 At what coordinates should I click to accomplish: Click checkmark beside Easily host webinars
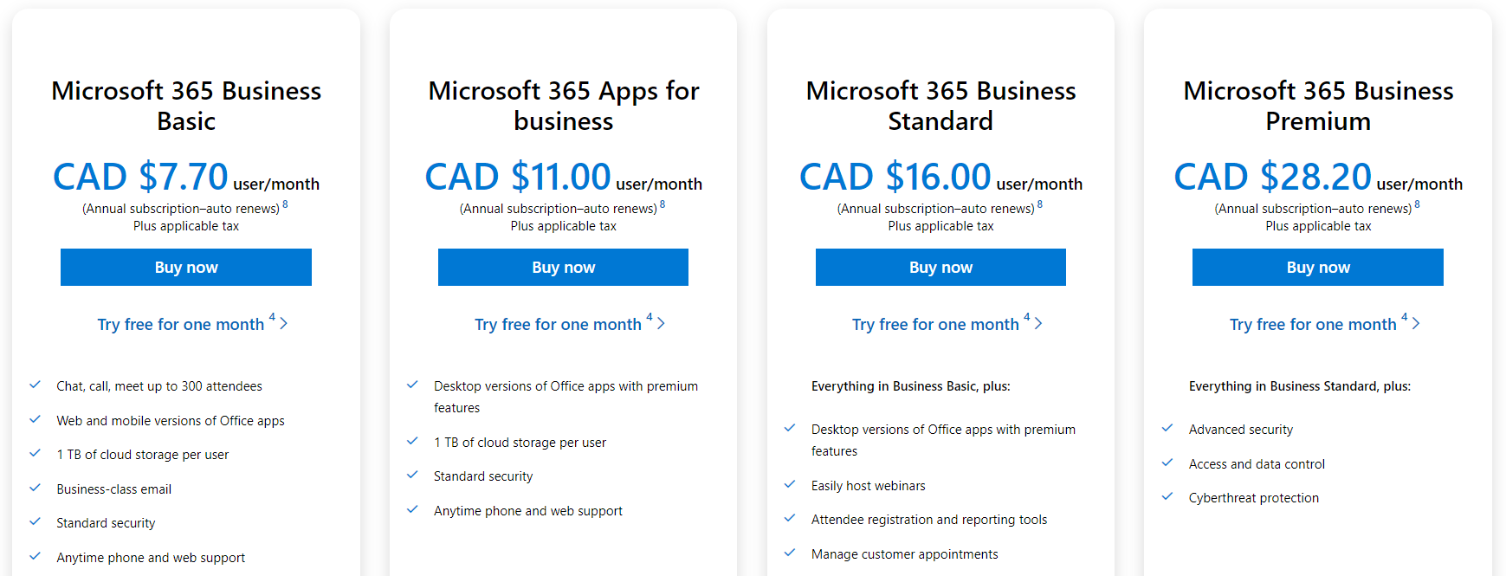(790, 484)
